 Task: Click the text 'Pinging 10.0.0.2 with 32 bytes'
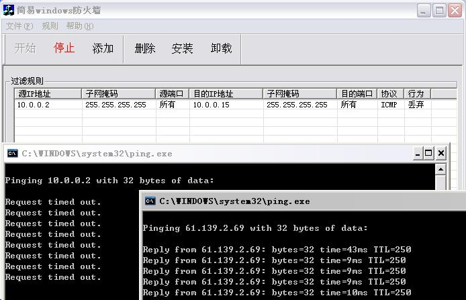coord(85,181)
